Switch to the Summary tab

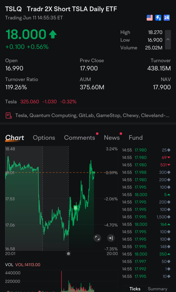[x=158, y=289]
